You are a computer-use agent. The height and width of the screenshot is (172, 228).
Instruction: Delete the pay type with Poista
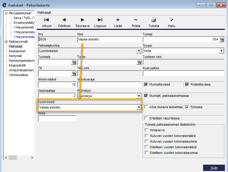click(136, 22)
